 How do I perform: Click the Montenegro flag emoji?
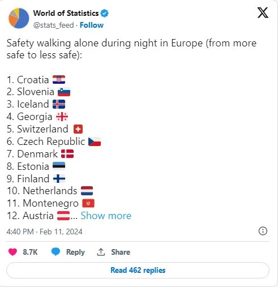88,203
